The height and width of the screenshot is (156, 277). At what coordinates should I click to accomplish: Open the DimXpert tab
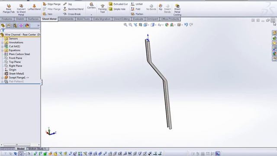(152, 19)
